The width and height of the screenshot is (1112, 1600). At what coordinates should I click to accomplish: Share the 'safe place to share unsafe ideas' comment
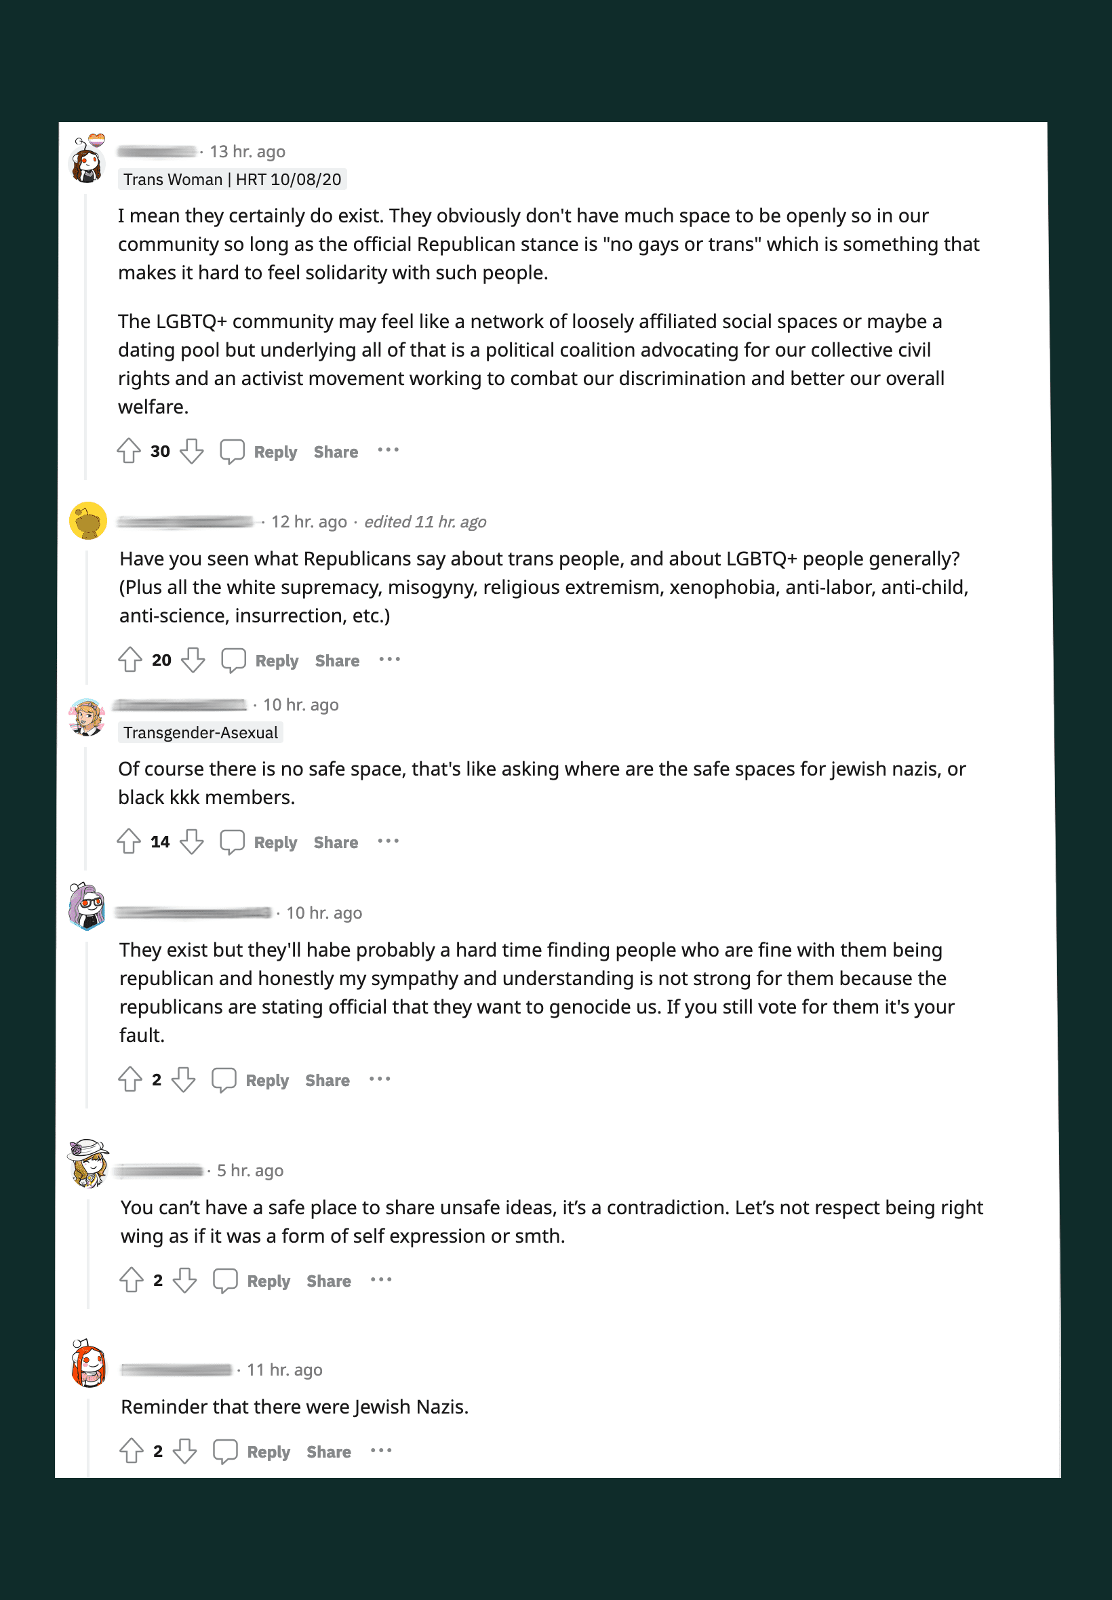click(329, 1281)
